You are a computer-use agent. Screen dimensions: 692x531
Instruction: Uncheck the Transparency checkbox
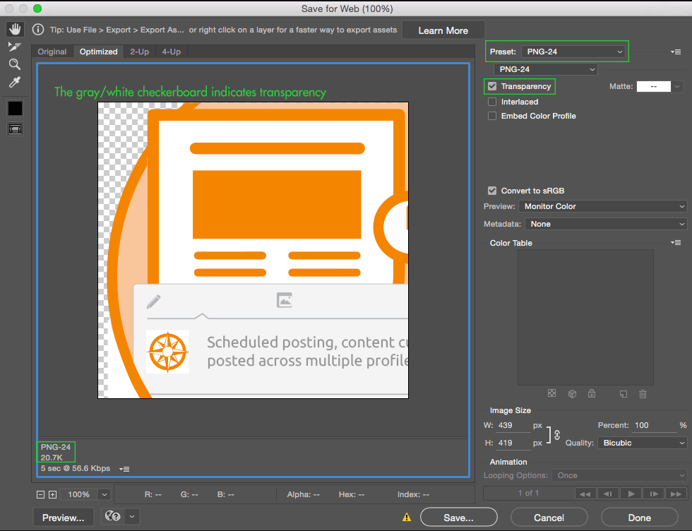point(492,86)
